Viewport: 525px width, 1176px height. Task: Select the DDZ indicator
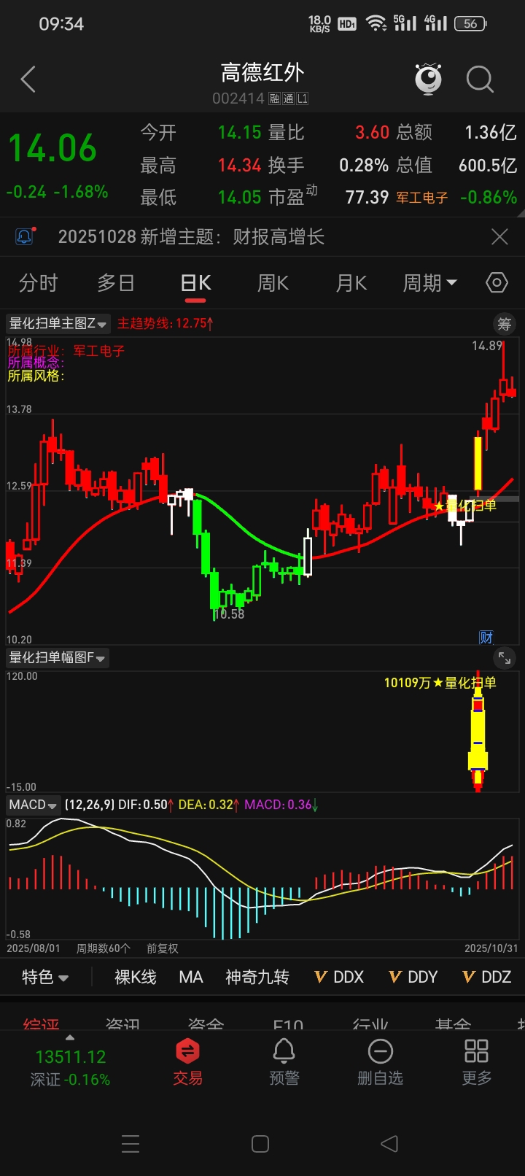[x=487, y=977]
